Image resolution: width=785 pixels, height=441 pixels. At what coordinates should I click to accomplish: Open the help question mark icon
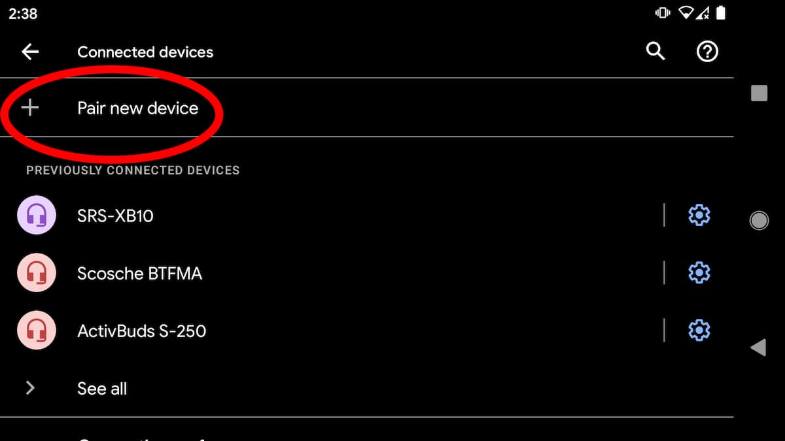coord(707,52)
